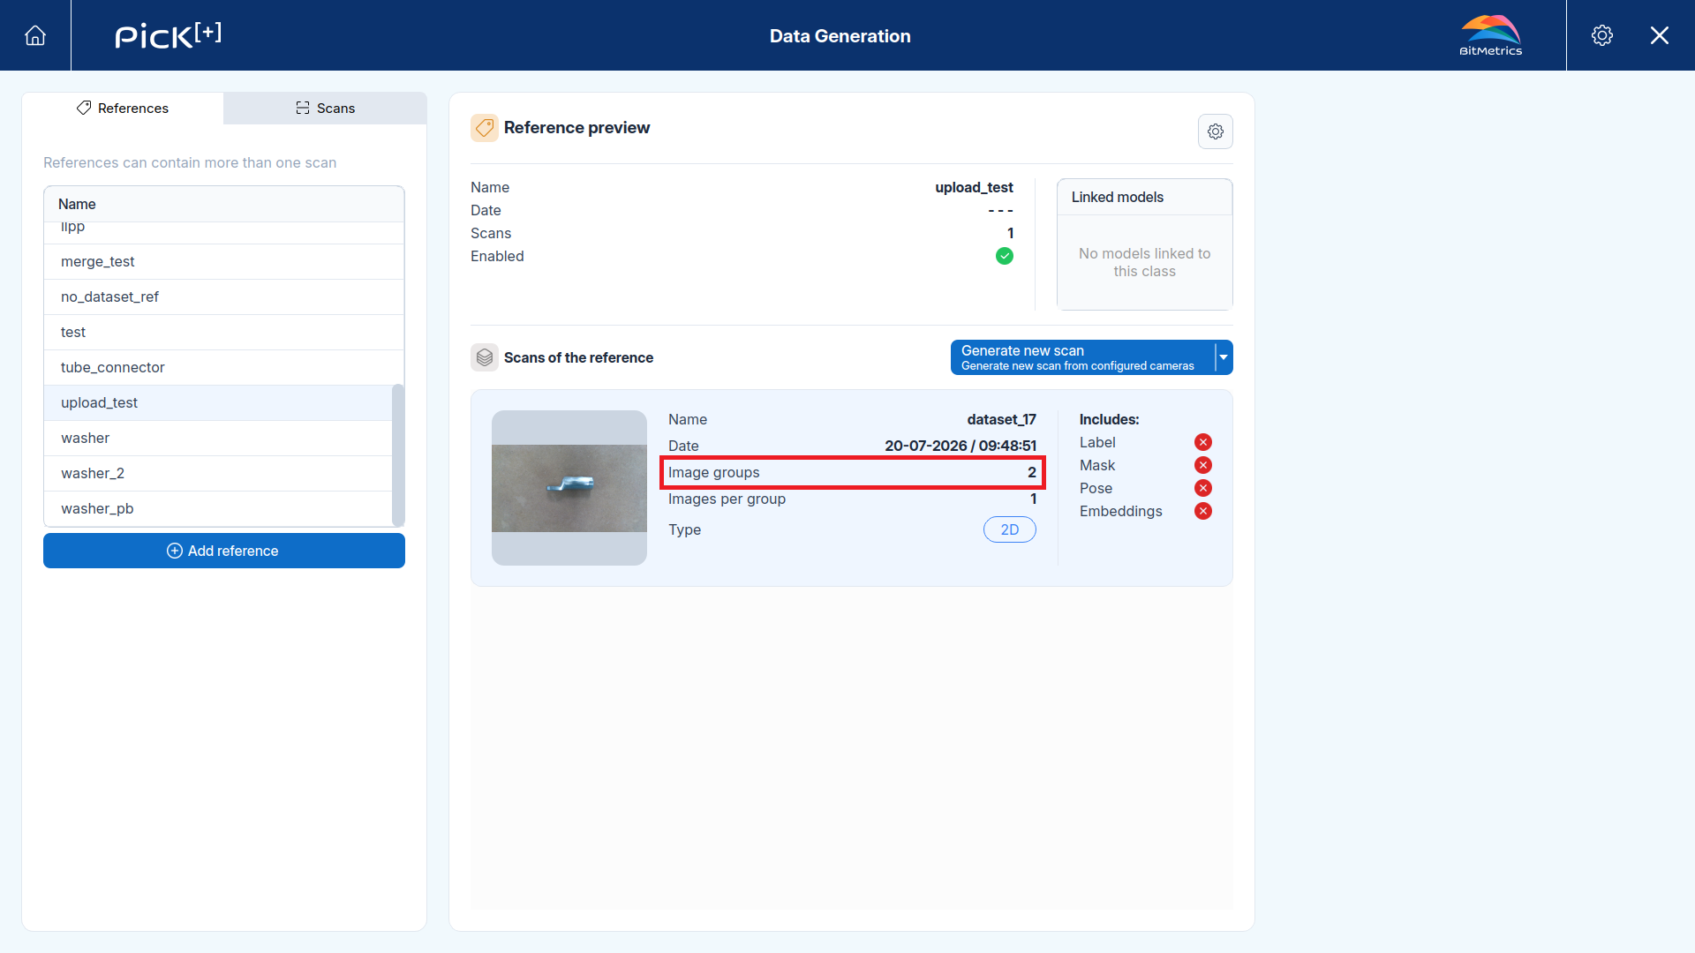
Task: Open Reference preview settings gear
Action: pos(1216,131)
